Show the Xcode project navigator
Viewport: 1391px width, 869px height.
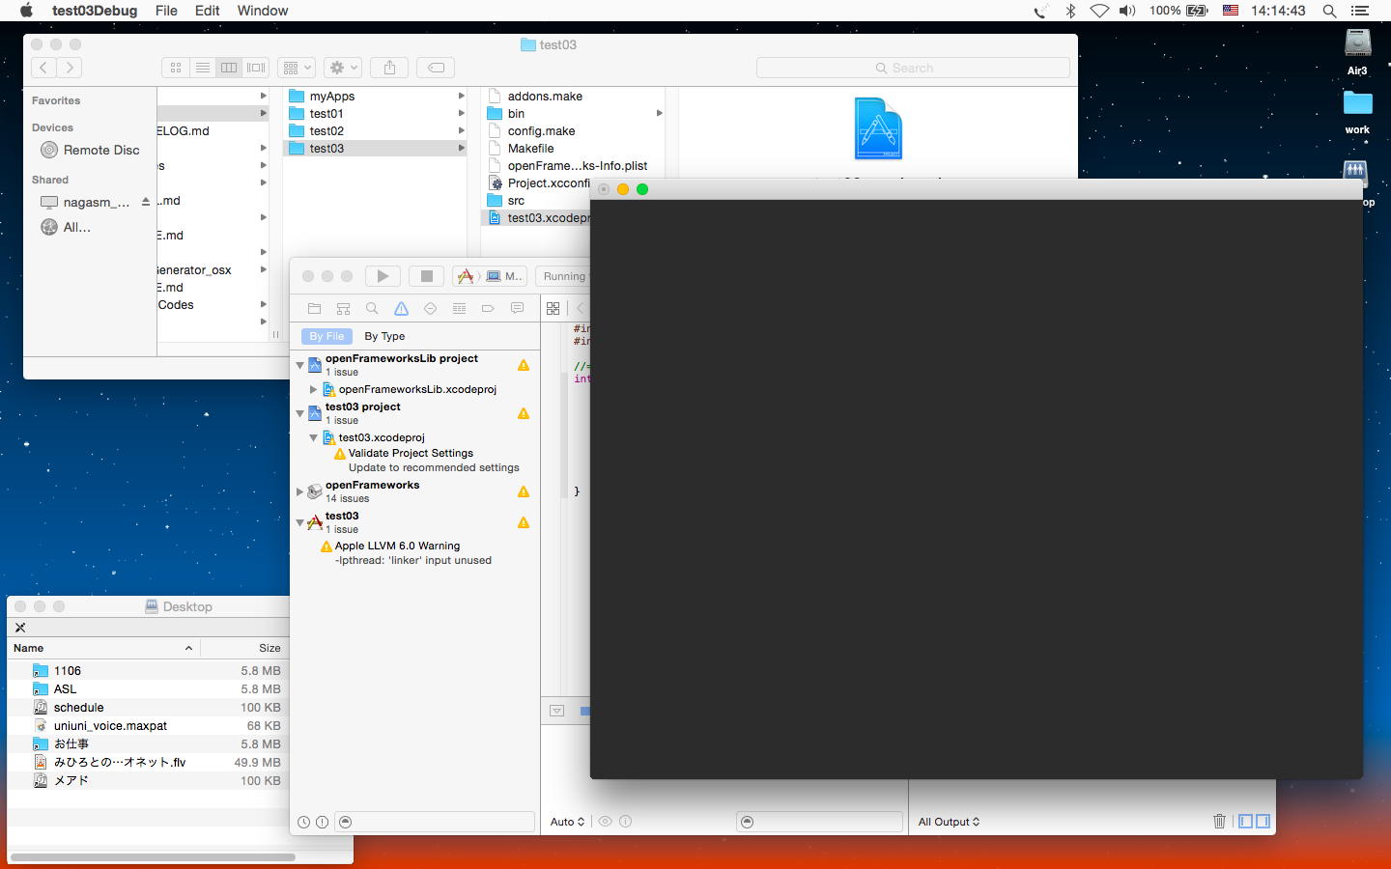(x=314, y=308)
